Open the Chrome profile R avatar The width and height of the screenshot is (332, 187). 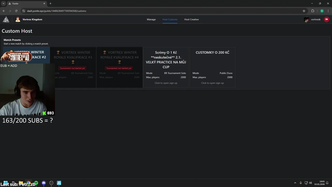click(322, 11)
